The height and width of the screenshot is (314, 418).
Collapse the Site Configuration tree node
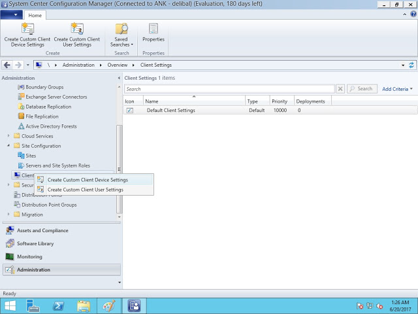pos(9,146)
